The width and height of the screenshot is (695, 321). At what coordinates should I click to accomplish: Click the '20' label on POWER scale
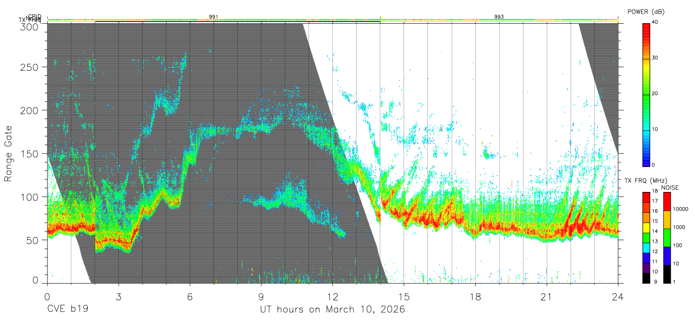tap(655, 94)
